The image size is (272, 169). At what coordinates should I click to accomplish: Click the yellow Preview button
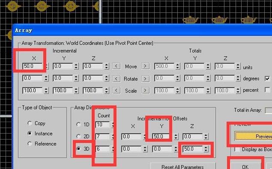pyautogui.click(x=253, y=136)
